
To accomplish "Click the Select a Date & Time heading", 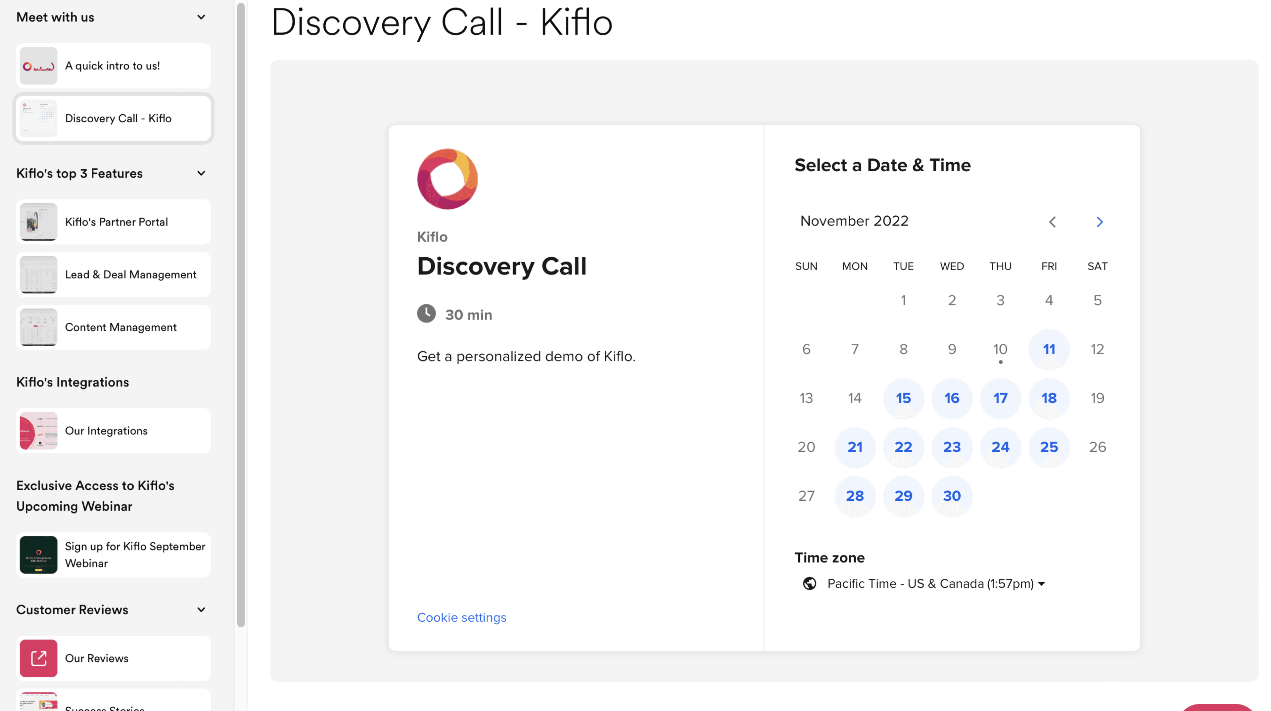I will pos(883,165).
